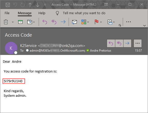Expand the Move dropdown arrow
Viewport: 148px width, 113px height.
34,22
